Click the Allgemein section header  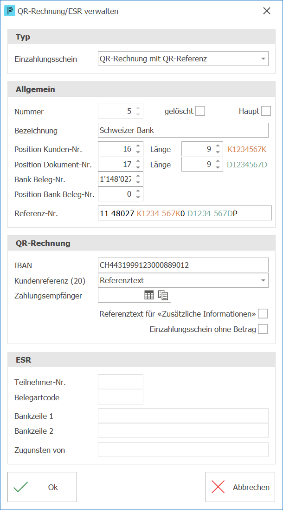pos(141,89)
